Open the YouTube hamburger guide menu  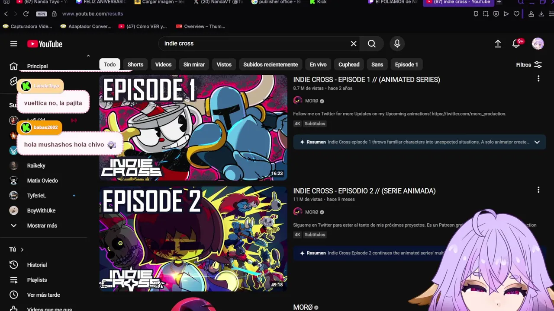pos(14,44)
